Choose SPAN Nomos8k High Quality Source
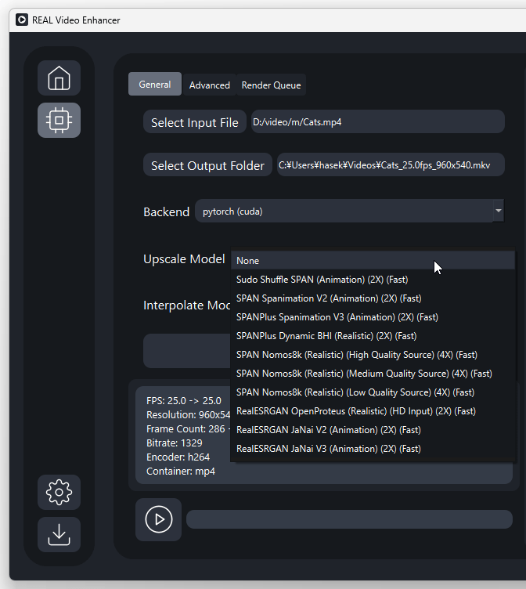Viewport: 526px width, 589px height. tap(373, 355)
